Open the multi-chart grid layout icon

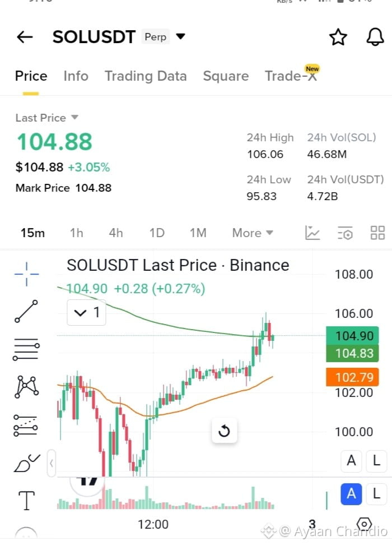pyautogui.click(x=377, y=233)
